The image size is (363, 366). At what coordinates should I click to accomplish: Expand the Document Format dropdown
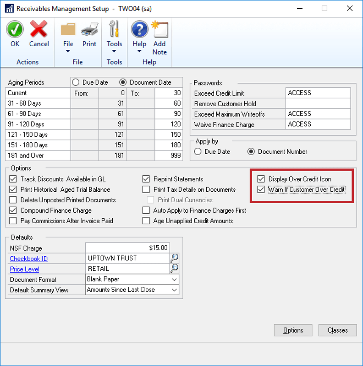pos(174,280)
